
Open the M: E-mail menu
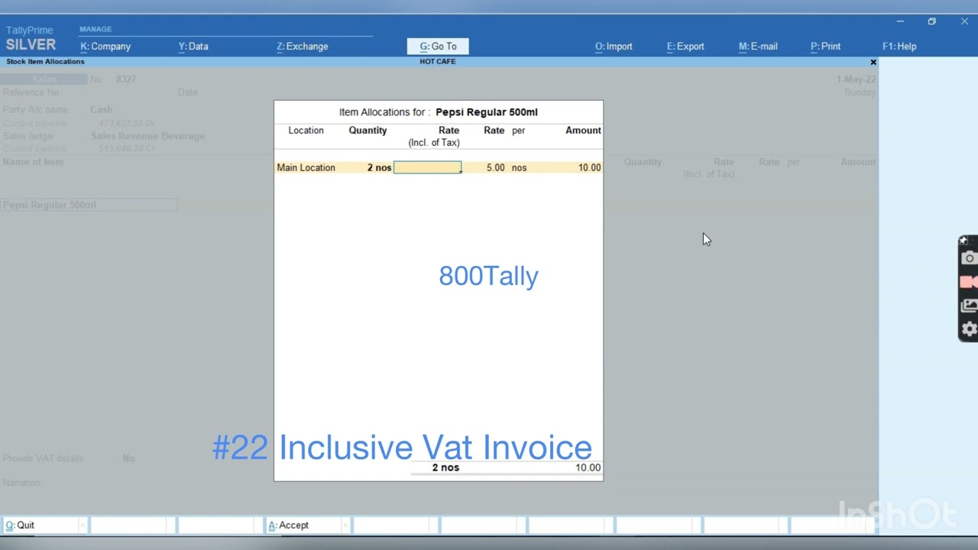758,47
